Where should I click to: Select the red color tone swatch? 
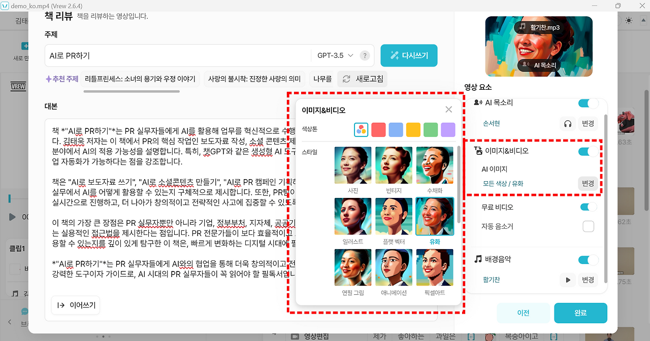pyautogui.click(x=378, y=129)
